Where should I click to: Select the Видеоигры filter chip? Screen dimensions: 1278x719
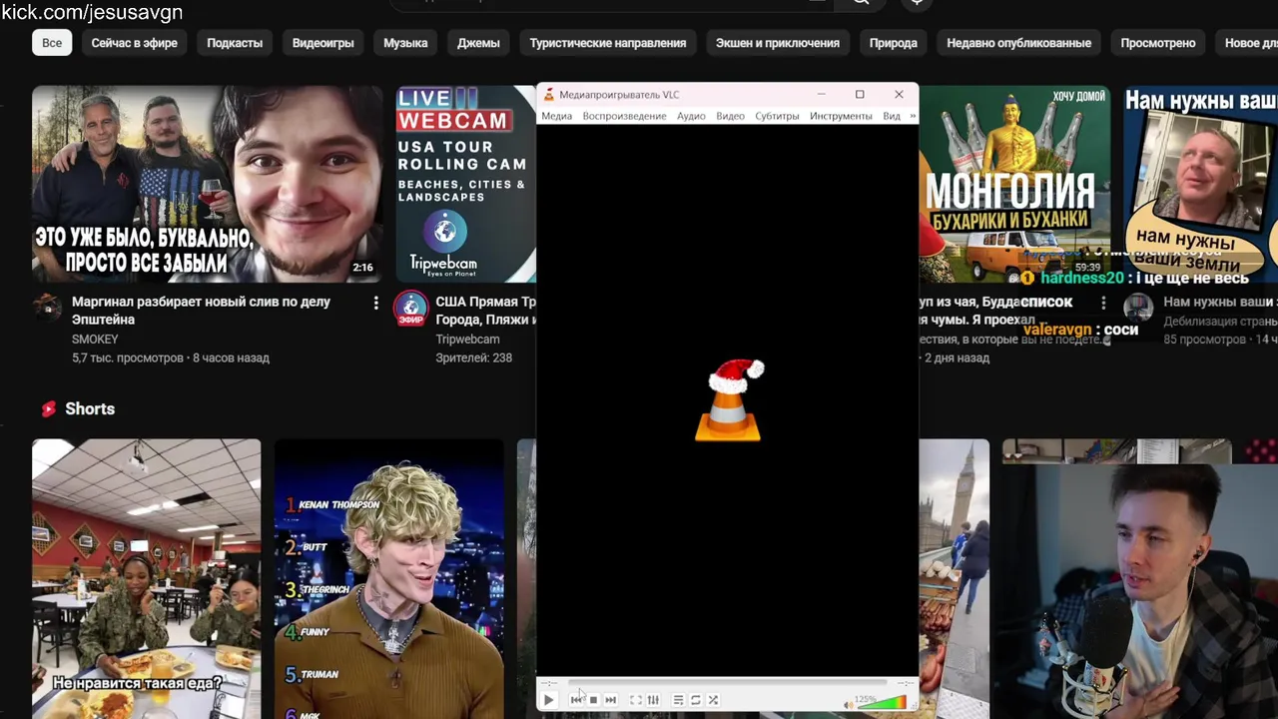322,43
